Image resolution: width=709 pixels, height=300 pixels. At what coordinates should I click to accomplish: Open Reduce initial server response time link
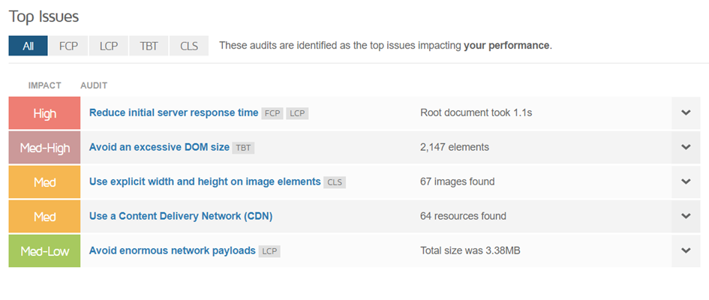173,113
